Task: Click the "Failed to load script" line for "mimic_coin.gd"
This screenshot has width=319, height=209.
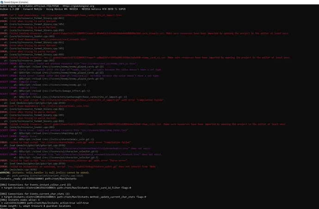Action: click(x=66, y=142)
